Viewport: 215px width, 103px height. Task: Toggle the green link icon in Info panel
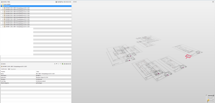pyautogui.click(x=63, y=64)
